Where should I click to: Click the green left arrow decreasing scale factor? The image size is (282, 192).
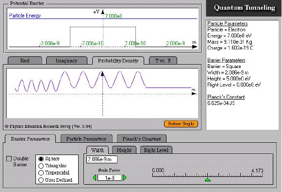click(x=95, y=178)
